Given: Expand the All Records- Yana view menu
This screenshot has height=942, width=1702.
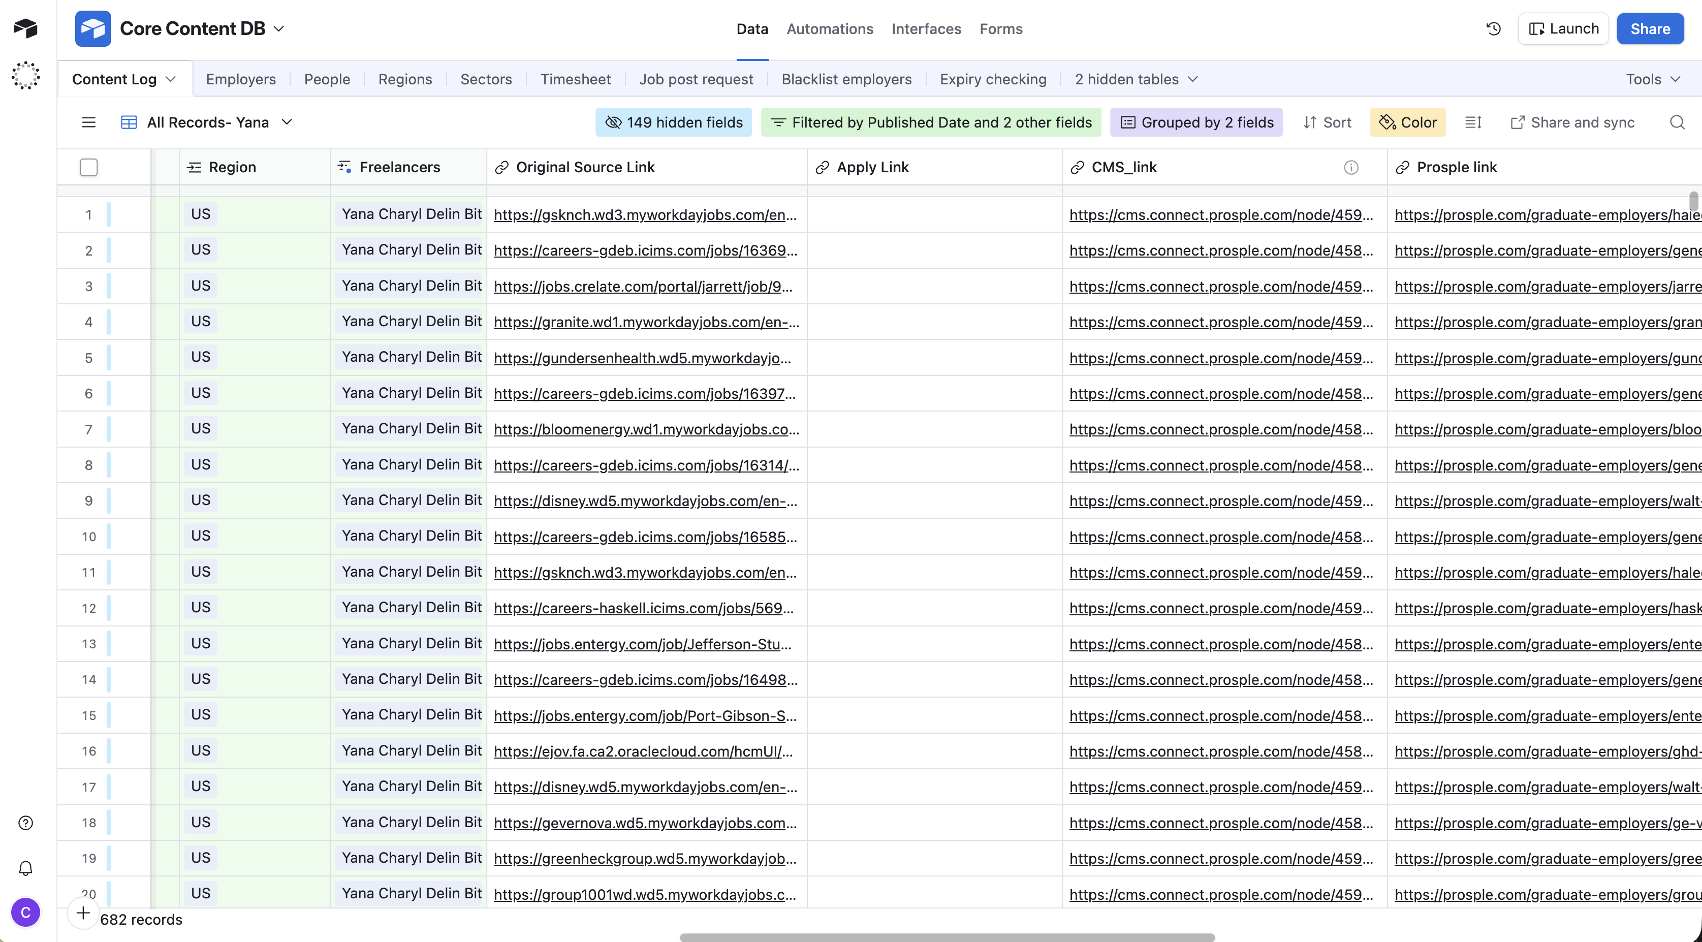Looking at the screenshot, I should [x=287, y=122].
